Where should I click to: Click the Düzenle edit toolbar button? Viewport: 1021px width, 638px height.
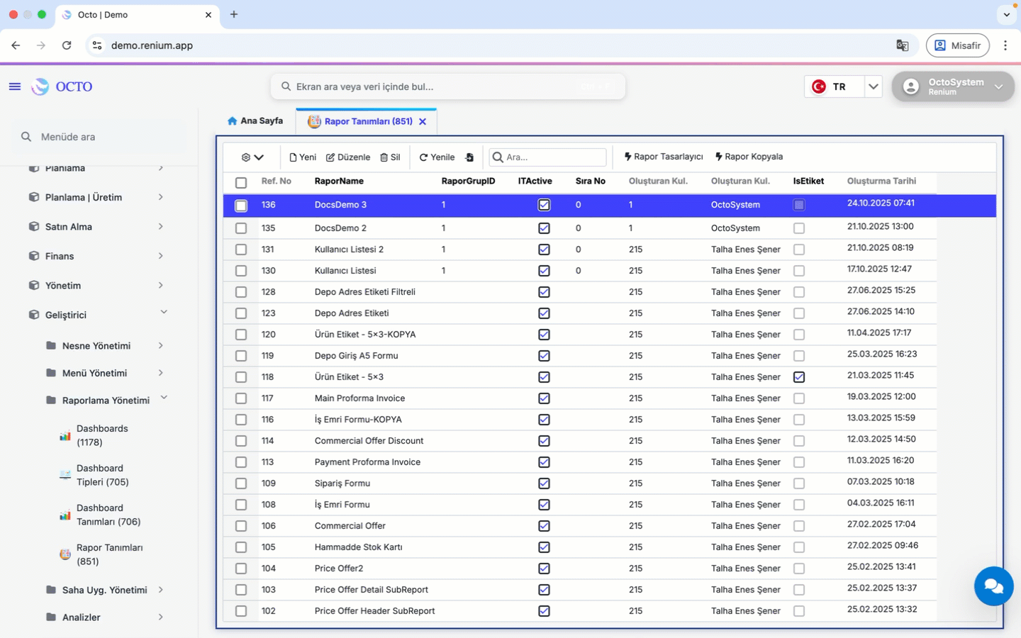[x=348, y=157]
